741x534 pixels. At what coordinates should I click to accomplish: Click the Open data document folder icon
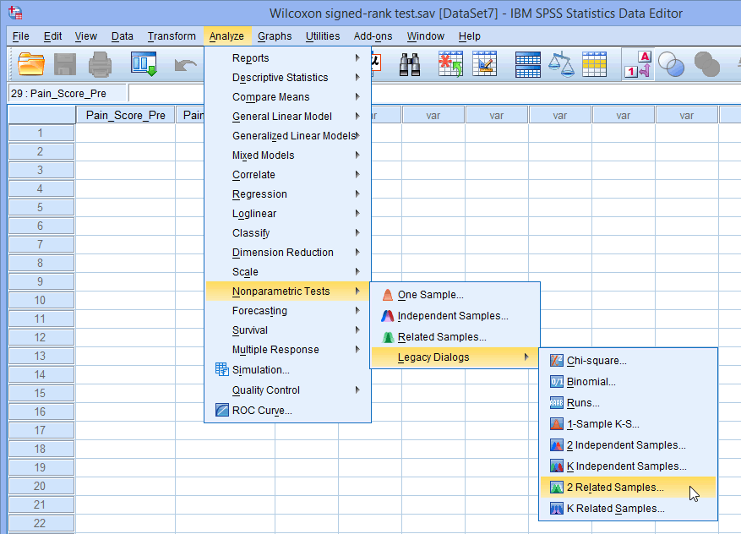(31, 64)
